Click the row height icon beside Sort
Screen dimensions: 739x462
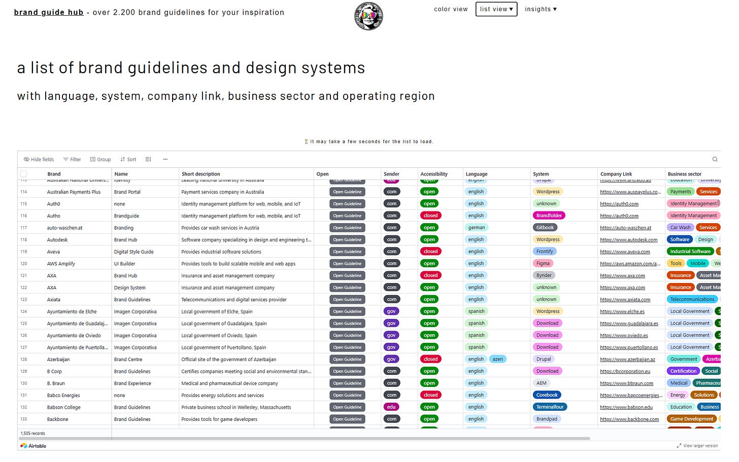[x=148, y=159]
